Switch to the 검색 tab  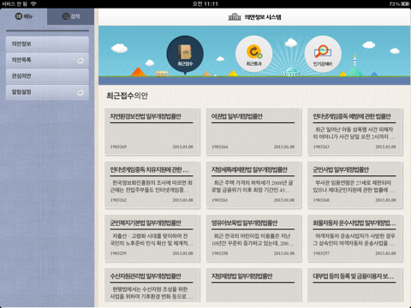(70, 16)
